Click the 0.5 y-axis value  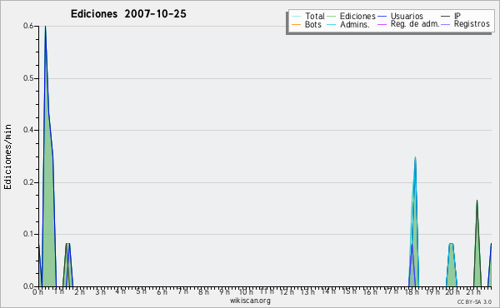pyautogui.click(x=28, y=78)
